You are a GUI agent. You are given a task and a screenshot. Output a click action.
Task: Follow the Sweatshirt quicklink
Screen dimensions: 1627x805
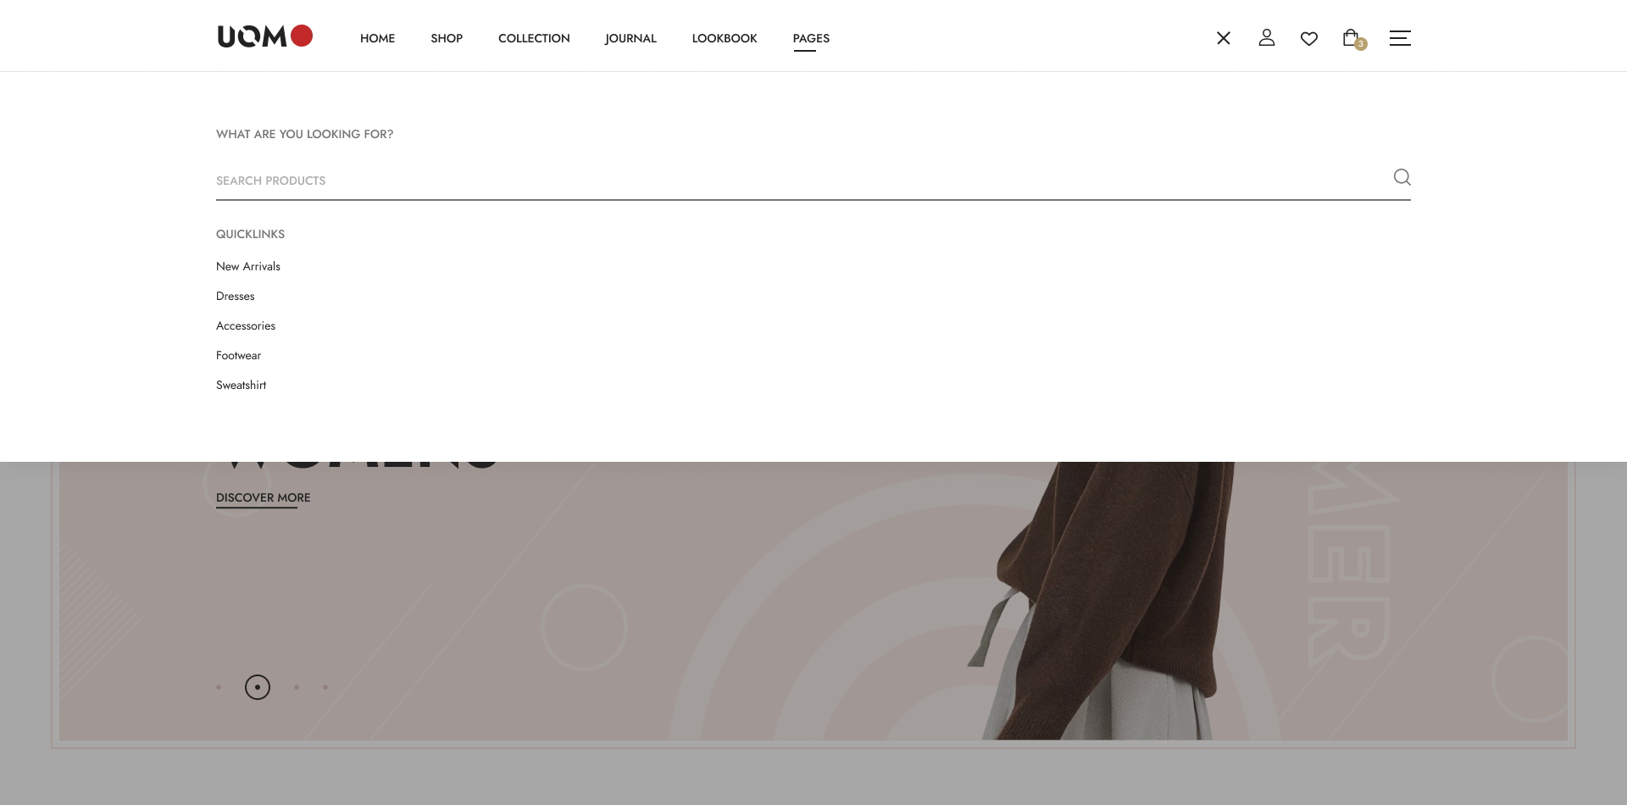242,385
